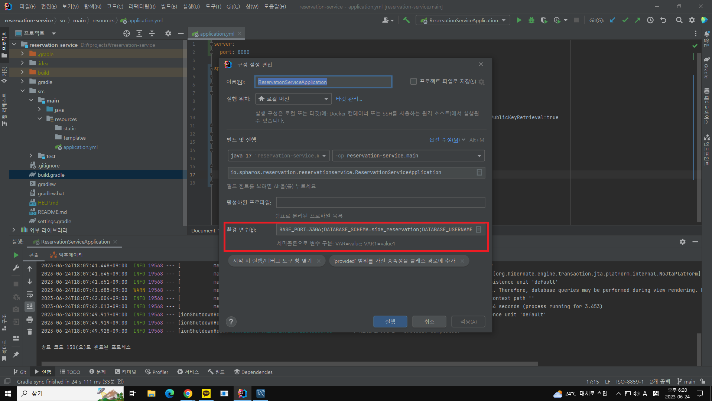The width and height of the screenshot is (712, 401).
Task: Expand the java folder
Action: (x=40, y=110)
